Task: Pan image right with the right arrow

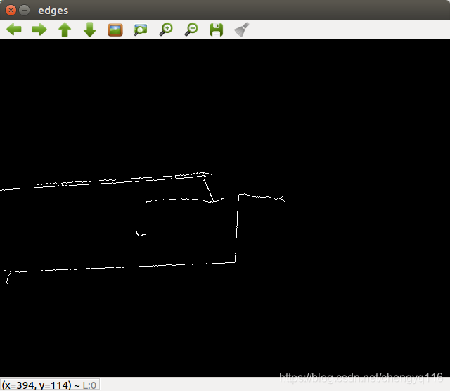Action: coord(39,30)
